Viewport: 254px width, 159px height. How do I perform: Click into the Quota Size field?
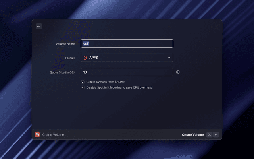[x=127, y=72]
